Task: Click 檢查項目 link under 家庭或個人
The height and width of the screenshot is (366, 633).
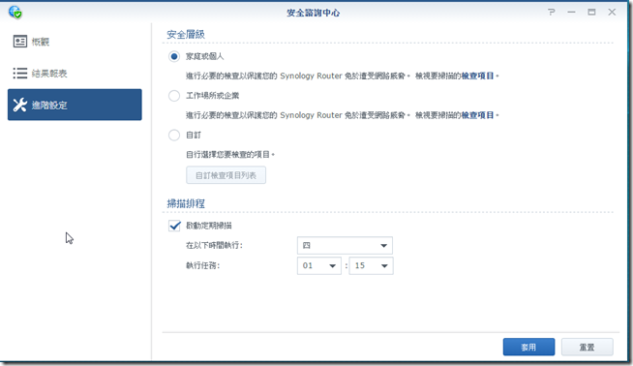Action: tap(477, 76)
